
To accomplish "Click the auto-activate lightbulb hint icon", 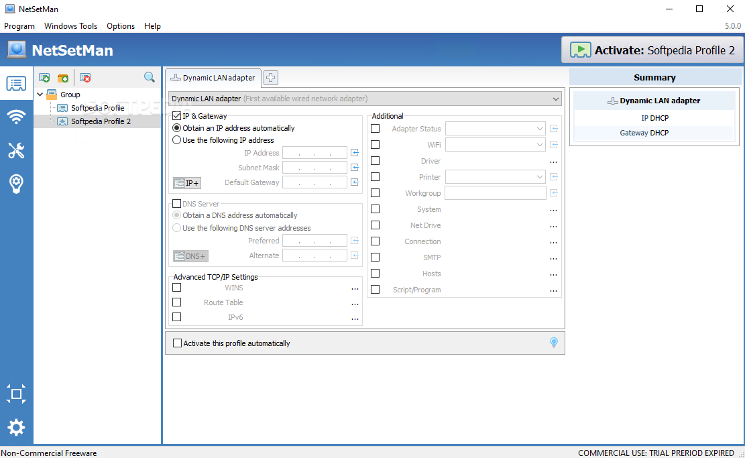I will (553, 343).
